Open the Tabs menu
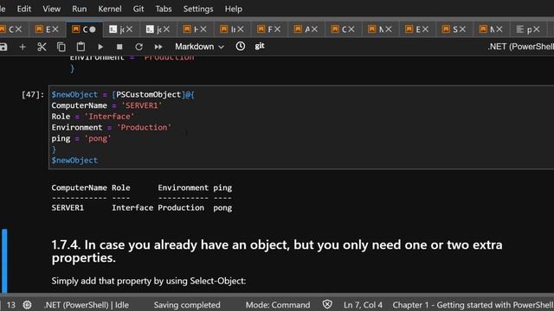This screenshot has height=311, width=554. (x=164, y=9)
